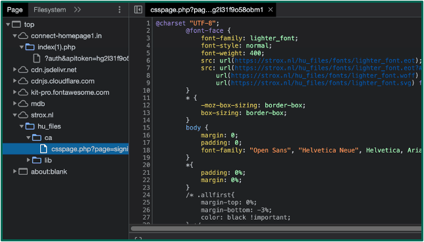Click the "font-weight: 400" declaration

point(232,53)
